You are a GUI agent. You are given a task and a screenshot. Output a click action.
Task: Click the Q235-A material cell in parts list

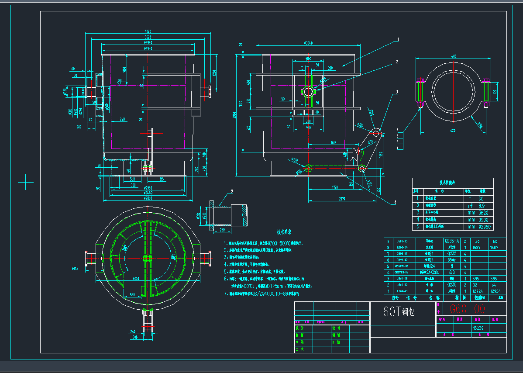452,241
